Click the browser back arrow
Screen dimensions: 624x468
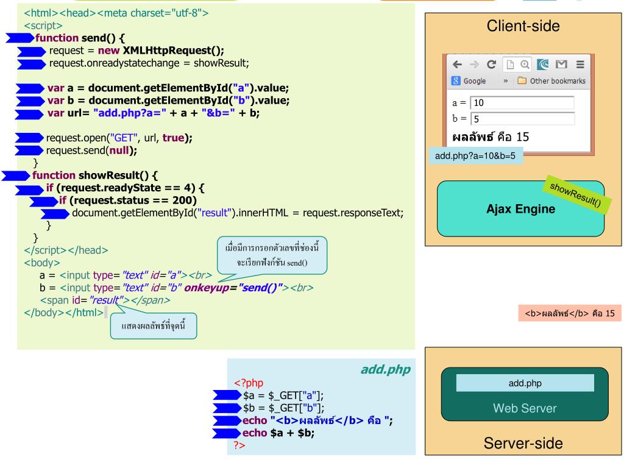pyautogui.click(x=457, y=65)
